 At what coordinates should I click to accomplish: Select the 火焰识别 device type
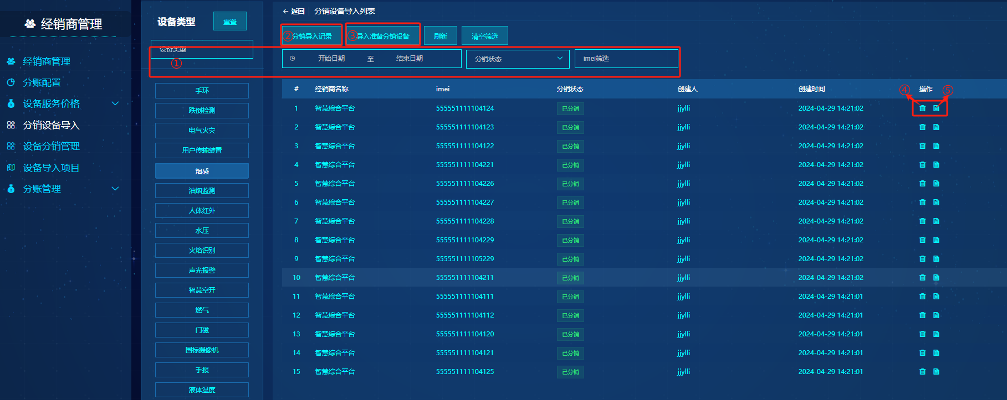(202, 251)
